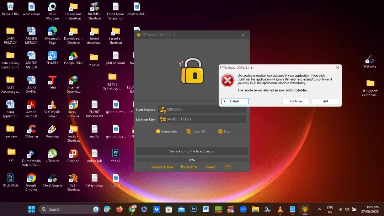Select the Cheat Engine desktop icon
The width and height of the screenshot is (384, 216).
(52, 180)
